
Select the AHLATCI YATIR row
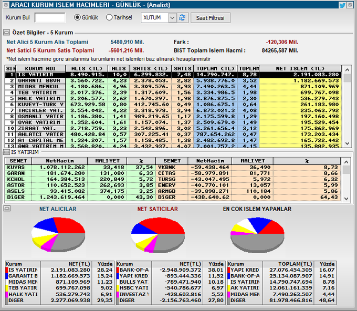173,134
